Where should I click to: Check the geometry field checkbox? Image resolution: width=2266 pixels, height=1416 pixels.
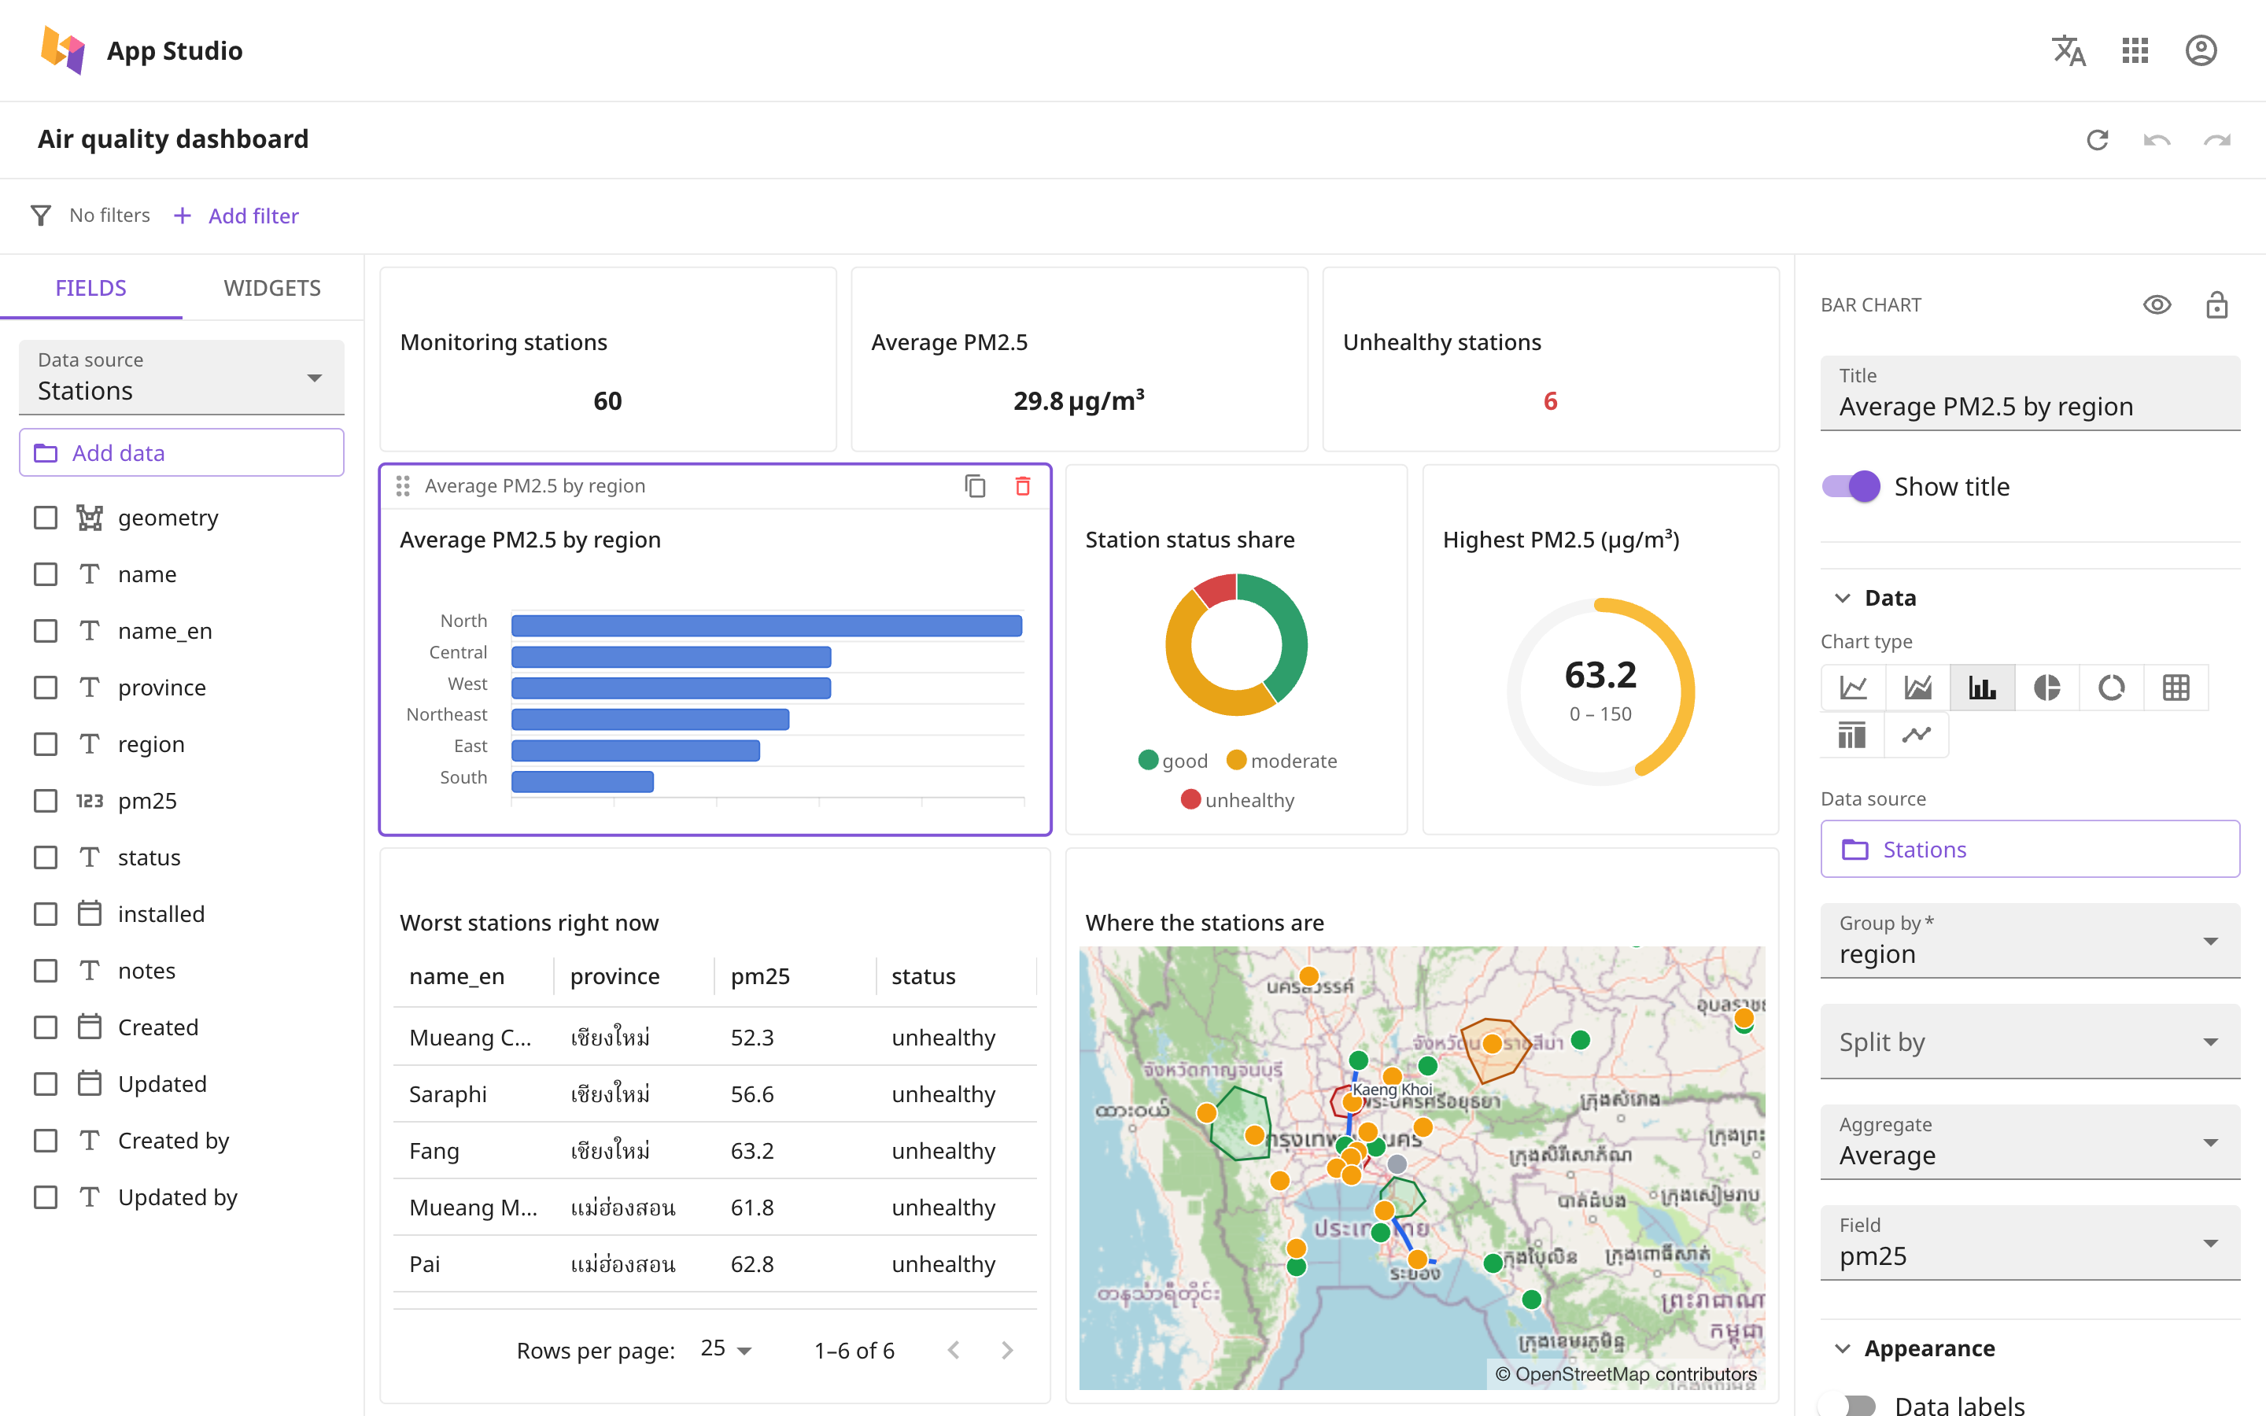pos(45,518)
